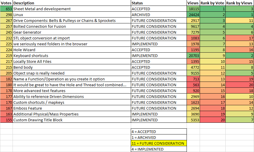Image resolution: width=254 pixels, height=152 pixels.
Task: Select the '4 = IMPLEMENTED' summary cell
Action: (x=159, y=149)
